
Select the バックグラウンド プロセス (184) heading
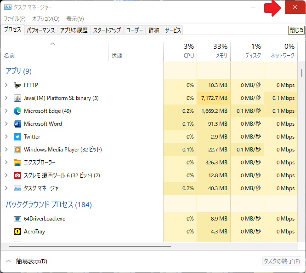point(49,204)
